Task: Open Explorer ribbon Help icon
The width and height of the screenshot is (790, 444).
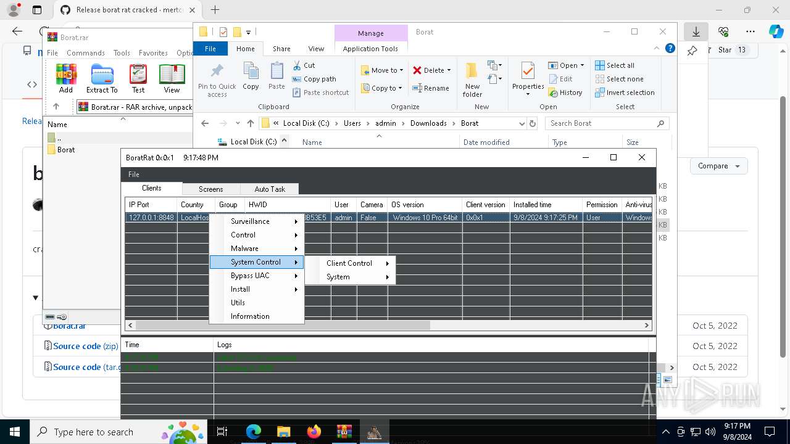Action: point(670,49)
